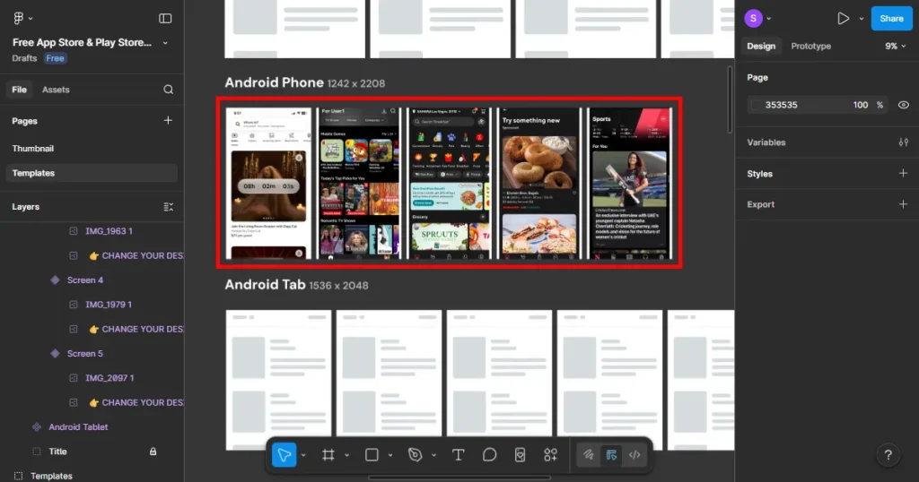The image size is (919, 482).
Task: Expand the Frame tool options arrow
Action: point(347,455)
